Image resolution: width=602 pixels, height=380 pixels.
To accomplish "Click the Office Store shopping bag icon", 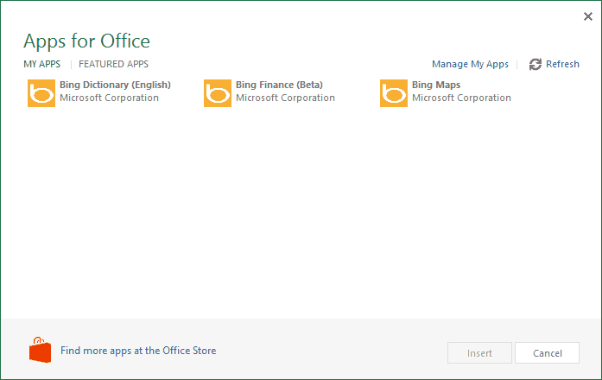I will pyautogui.click(x=40, y=350).
